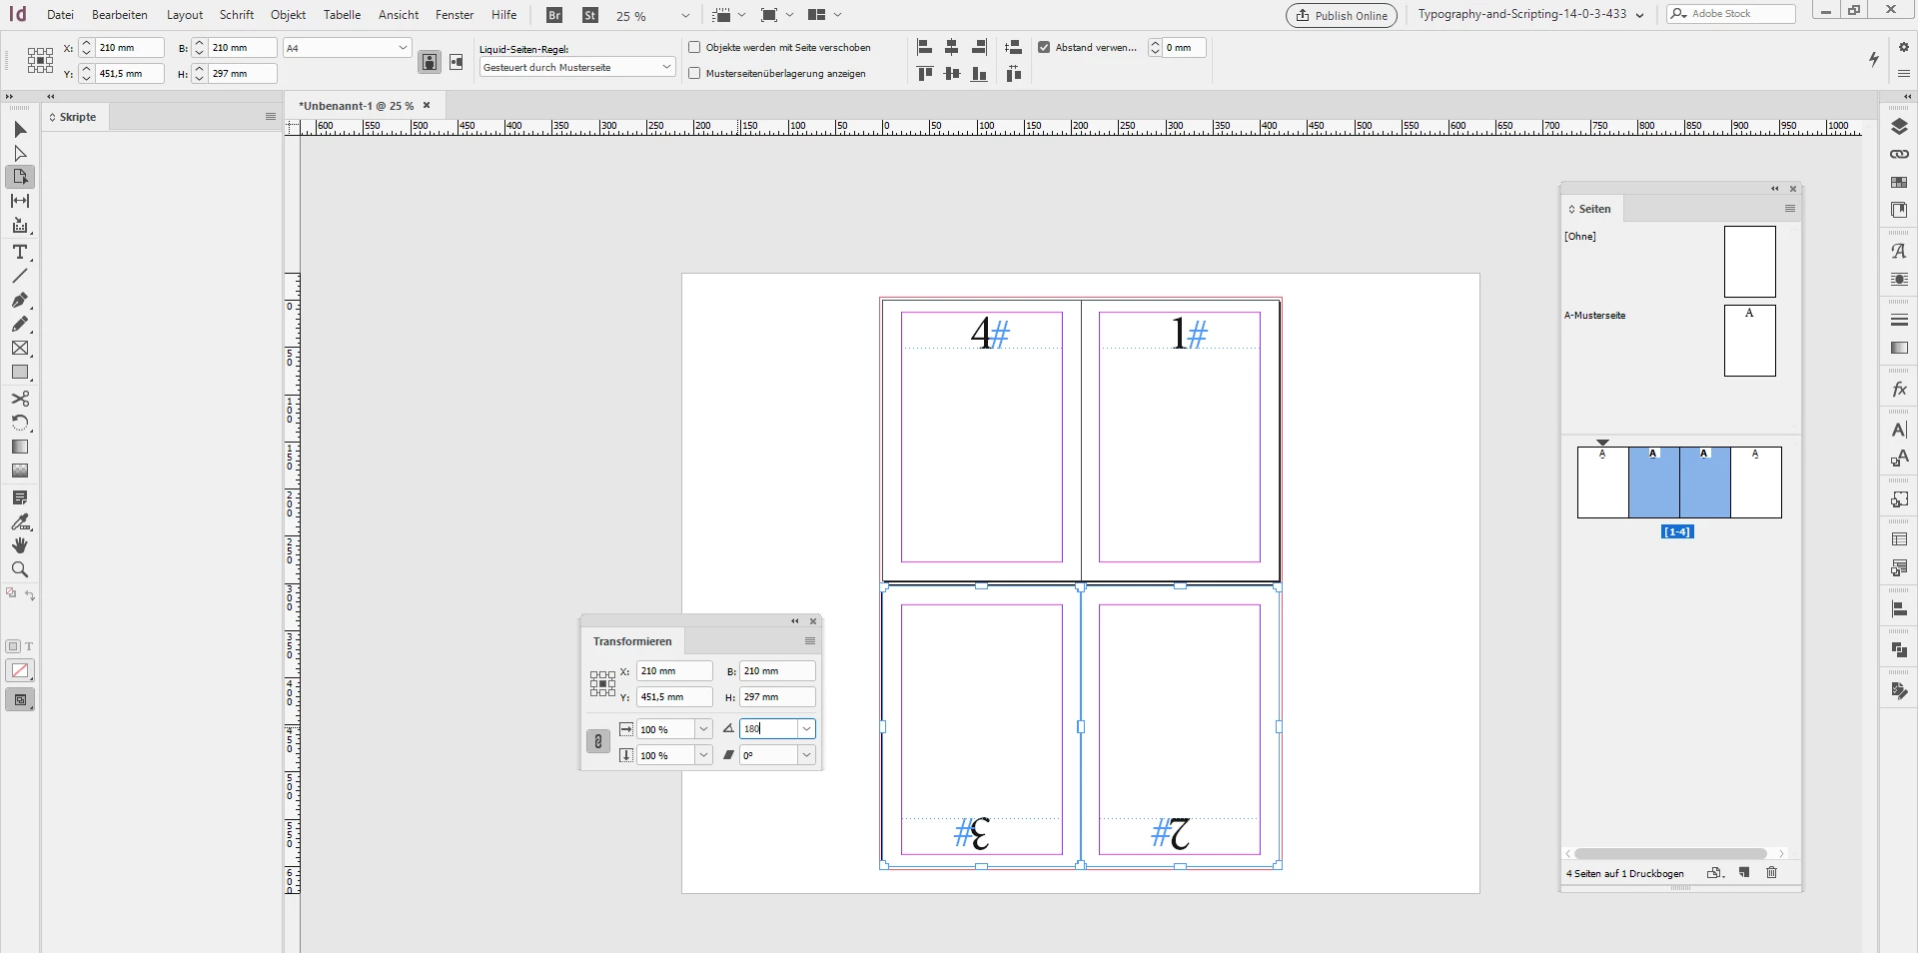Select the Page tool

(20, 177)
